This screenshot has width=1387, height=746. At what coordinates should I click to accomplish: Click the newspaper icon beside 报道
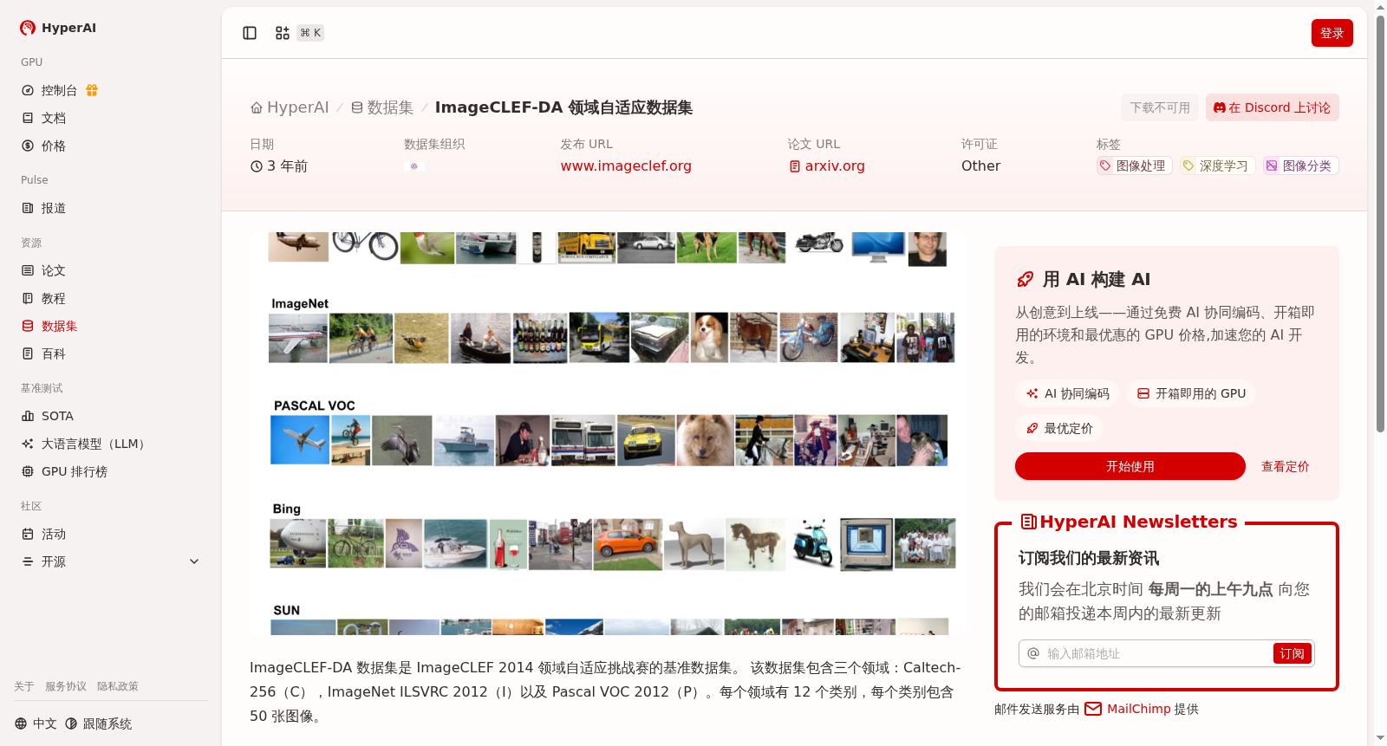[x=28, y=208]
